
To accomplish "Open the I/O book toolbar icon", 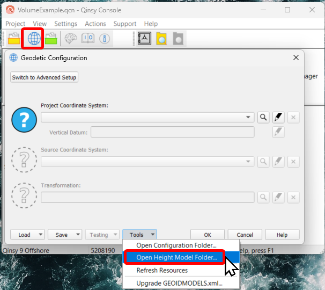I will point(88,39).
